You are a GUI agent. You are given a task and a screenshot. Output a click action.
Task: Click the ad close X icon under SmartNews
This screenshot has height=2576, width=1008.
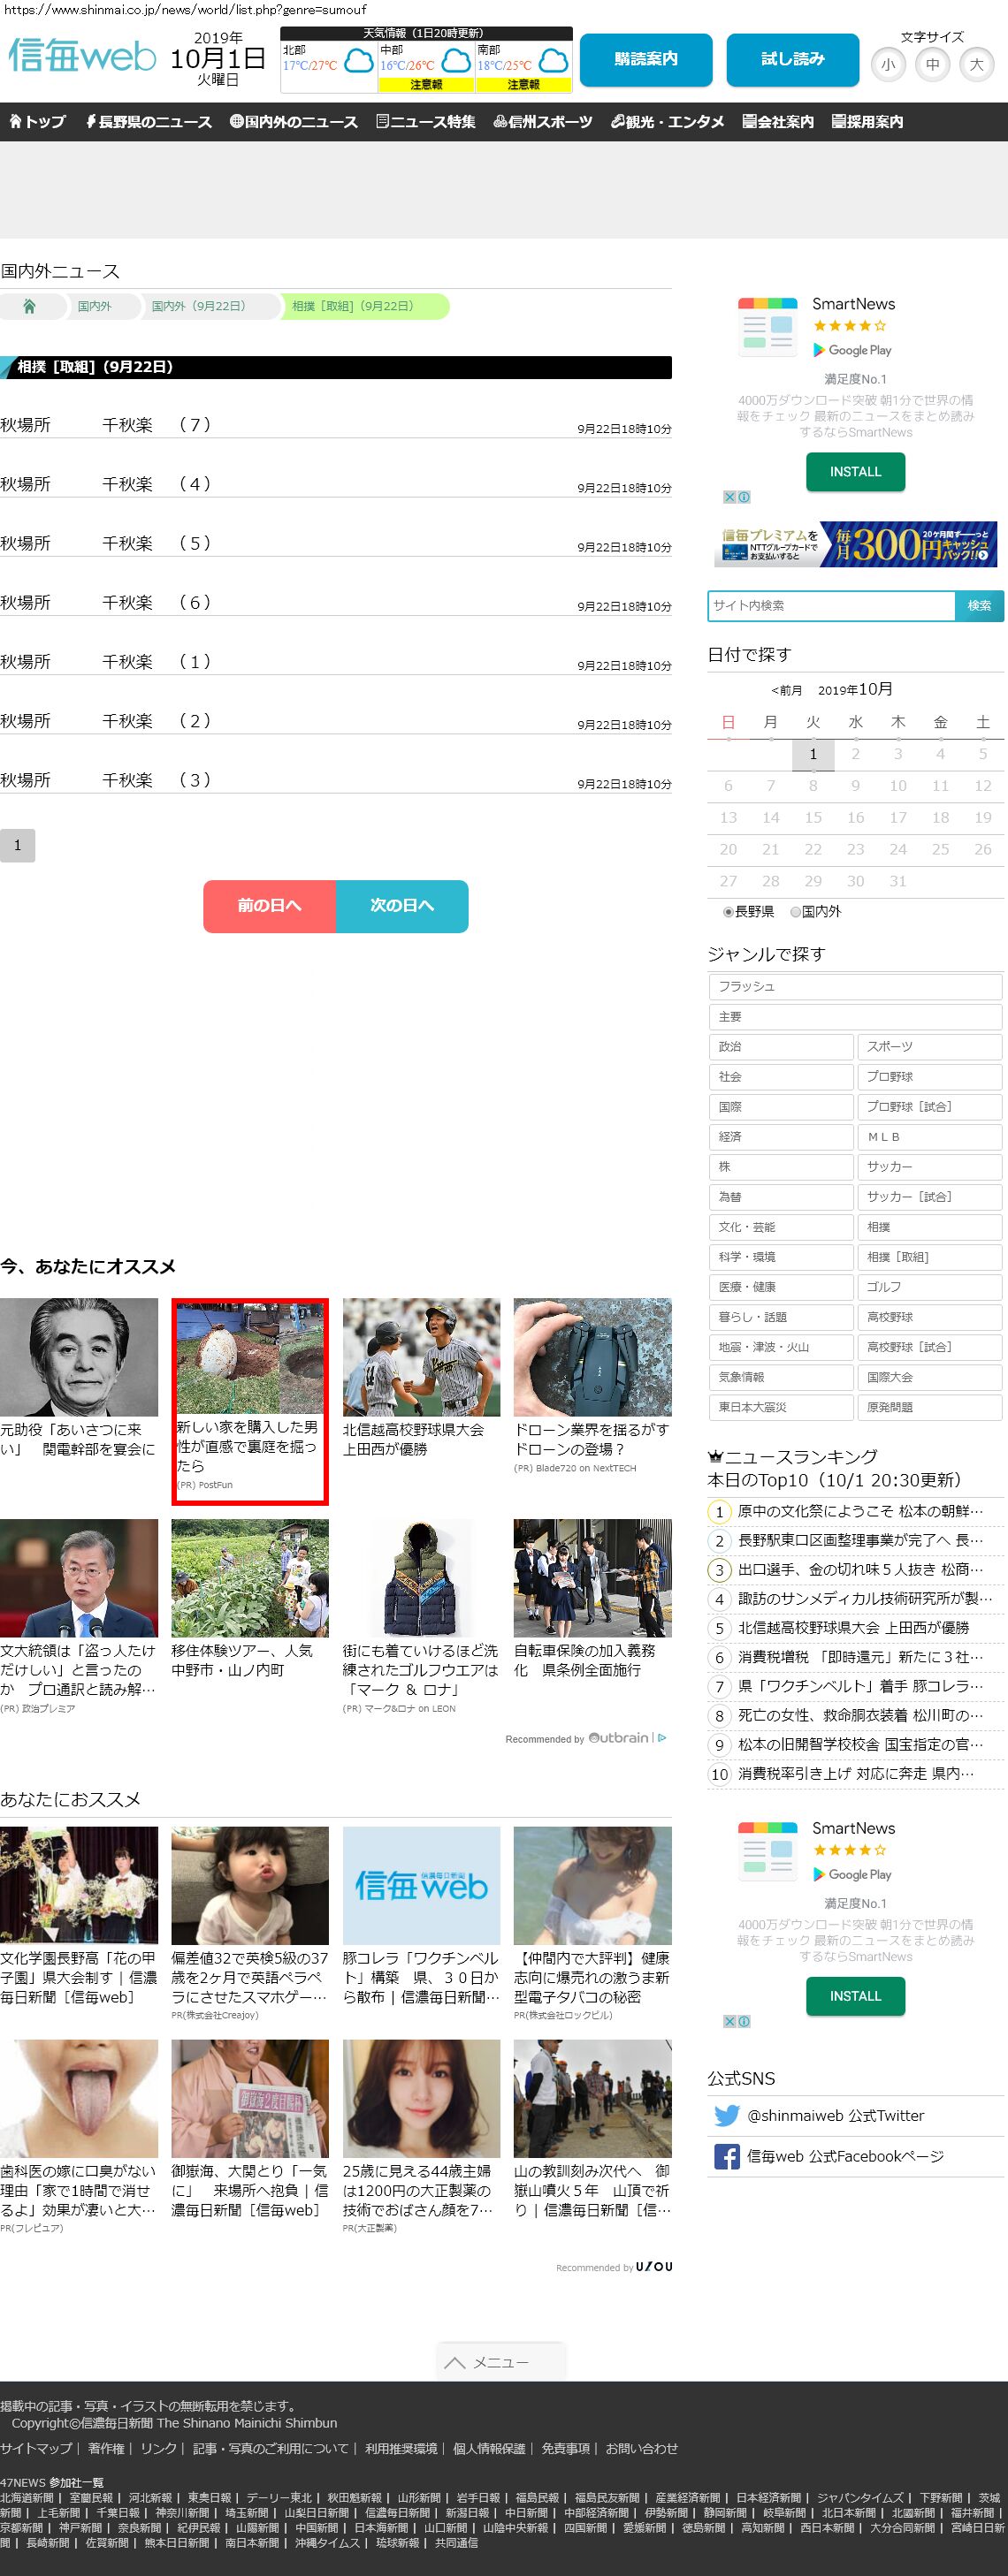coord(729,497)
